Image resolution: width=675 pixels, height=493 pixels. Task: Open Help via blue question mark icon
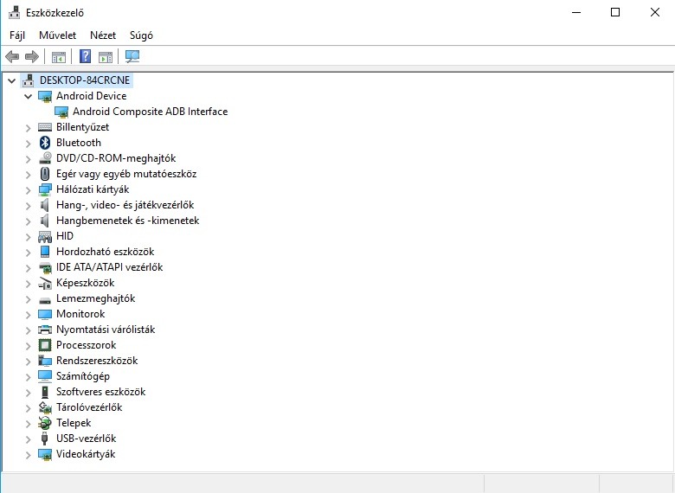point(85,56)
